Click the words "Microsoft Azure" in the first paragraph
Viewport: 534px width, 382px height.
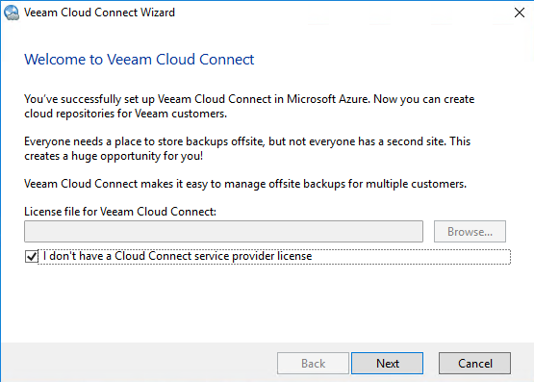(x=328, y=99)
